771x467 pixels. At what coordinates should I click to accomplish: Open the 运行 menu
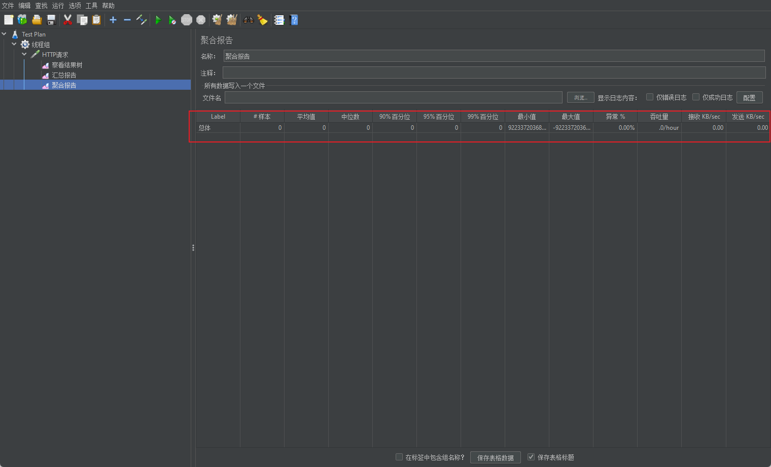click(58, 6)
